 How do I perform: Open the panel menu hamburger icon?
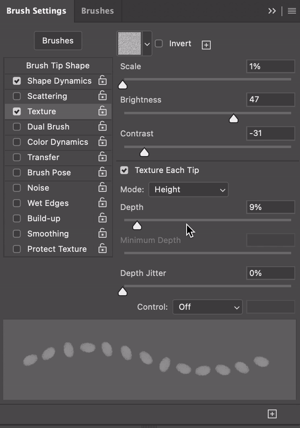pyautogui.click(x=292, y=10)
